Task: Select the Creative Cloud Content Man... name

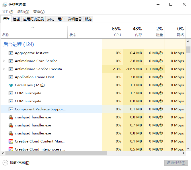Action: [40, 141]
